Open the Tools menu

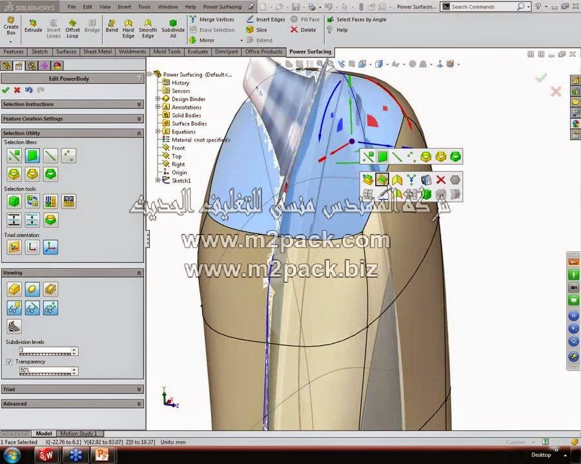(x=144, y=6)
